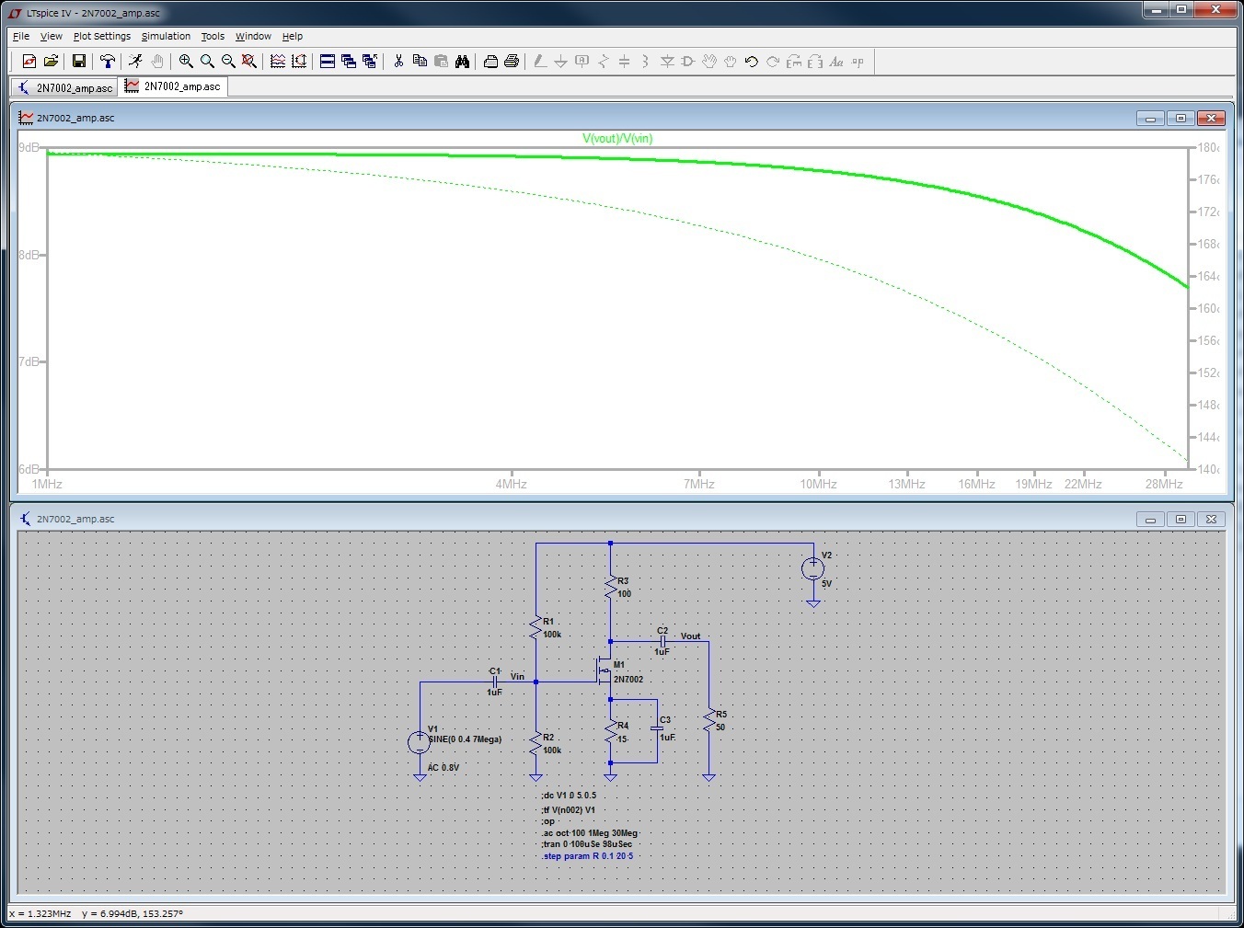1244x928 pixels.
Task: Activate the Zoom in tool
Action: (186, 62)
